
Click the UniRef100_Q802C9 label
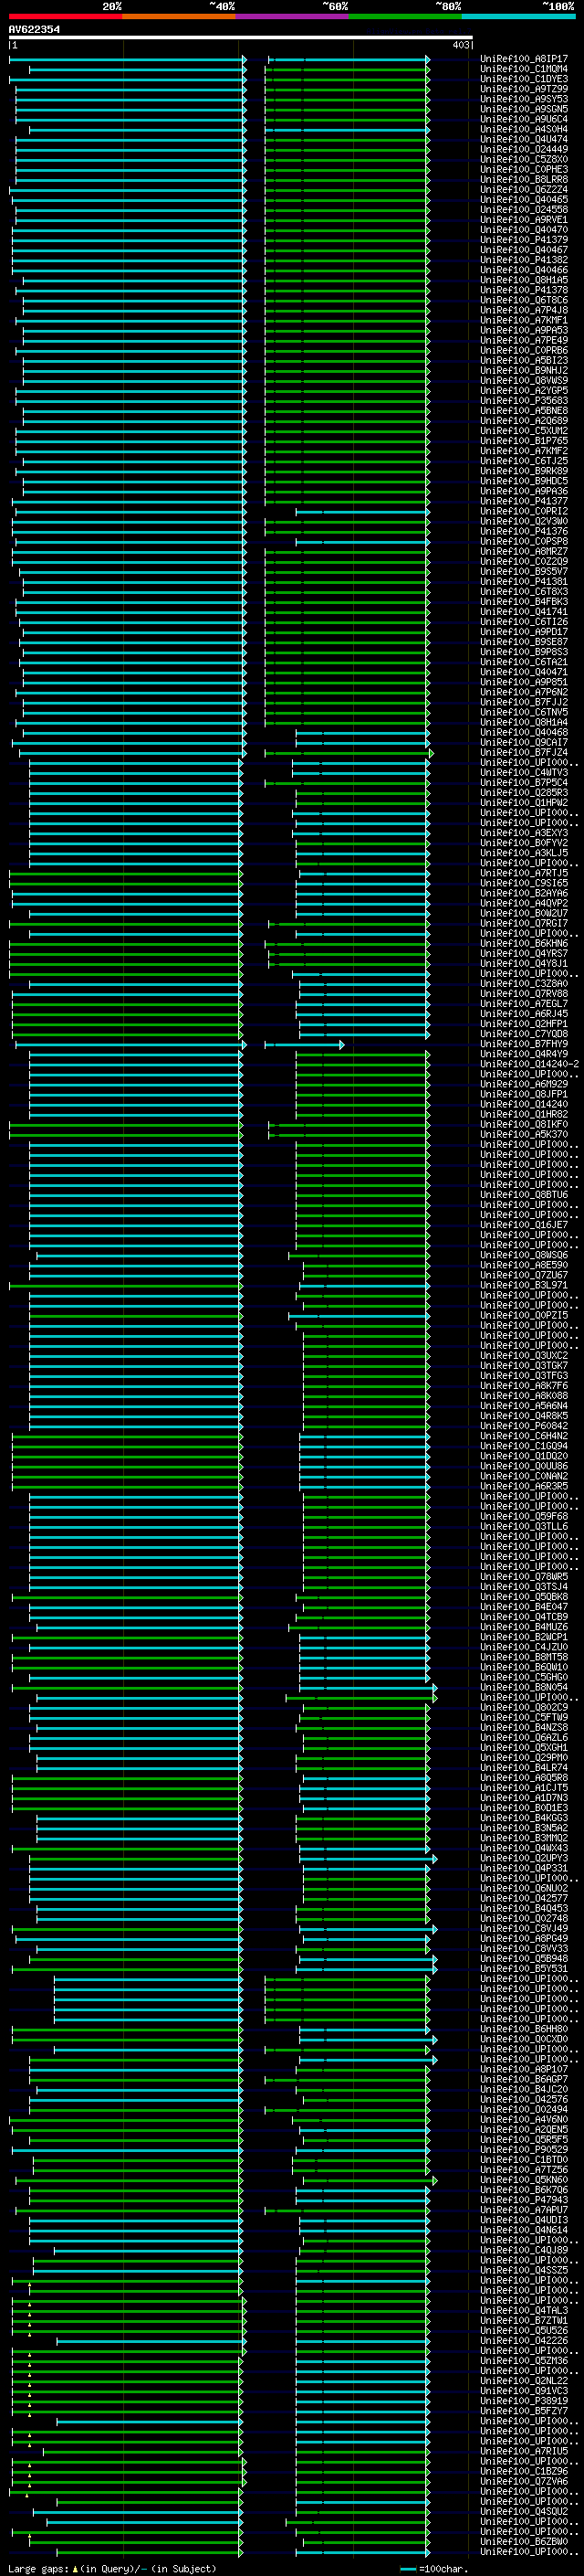pyautogui.click(x=524, y=1707)
